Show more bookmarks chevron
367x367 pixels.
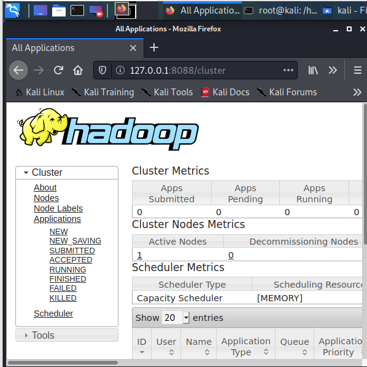pos(357,92)
